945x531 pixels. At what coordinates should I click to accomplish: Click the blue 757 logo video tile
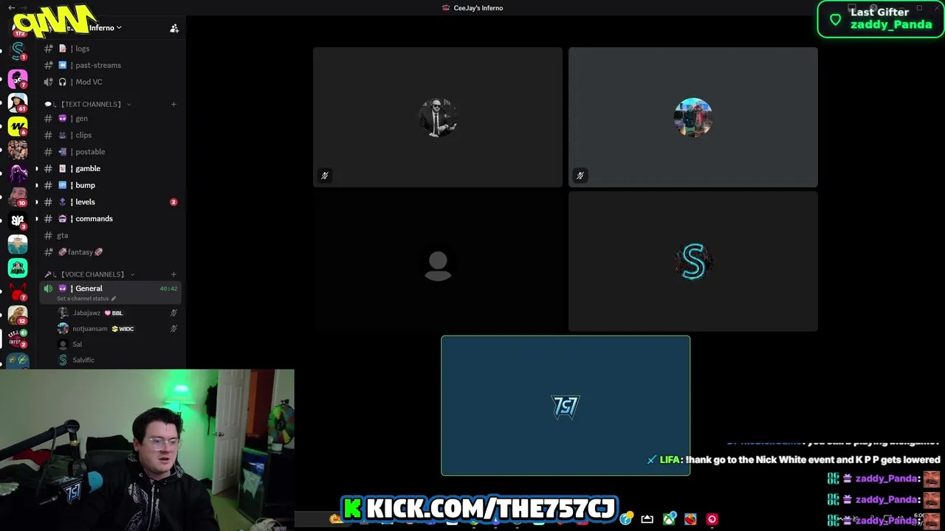(x=566, y=406)
